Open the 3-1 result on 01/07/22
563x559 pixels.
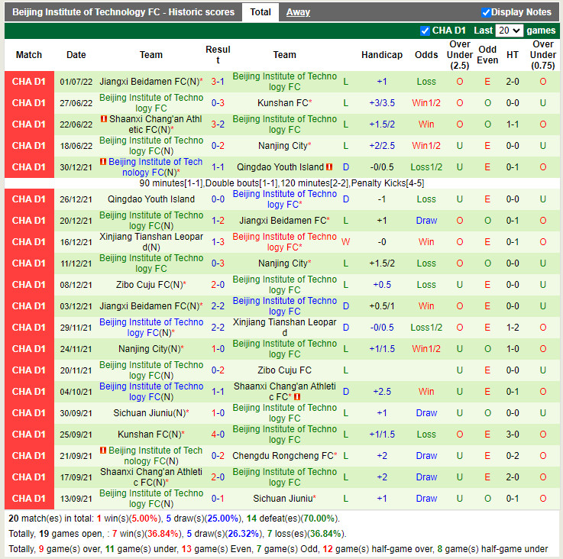(218, 82)
